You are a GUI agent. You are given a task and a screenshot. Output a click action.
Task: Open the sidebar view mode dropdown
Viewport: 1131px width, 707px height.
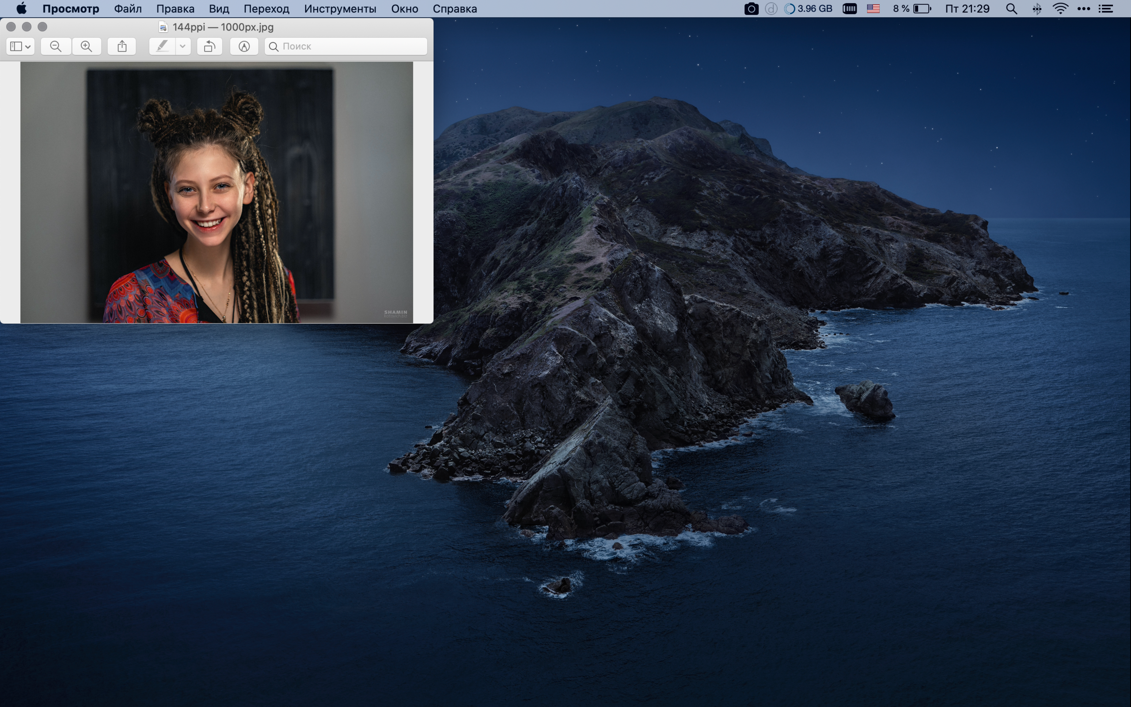pos(21,46)
